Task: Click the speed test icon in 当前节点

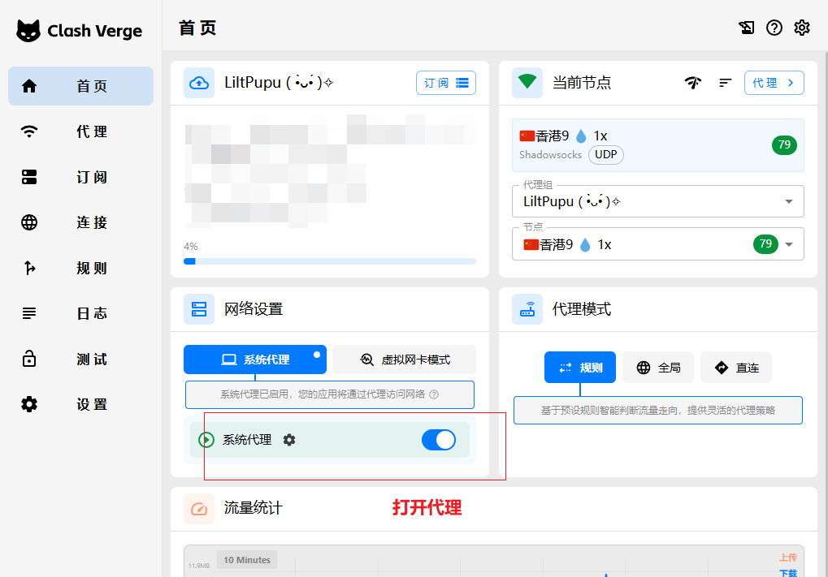Action: pyautogui.click(x=692, y=83)
